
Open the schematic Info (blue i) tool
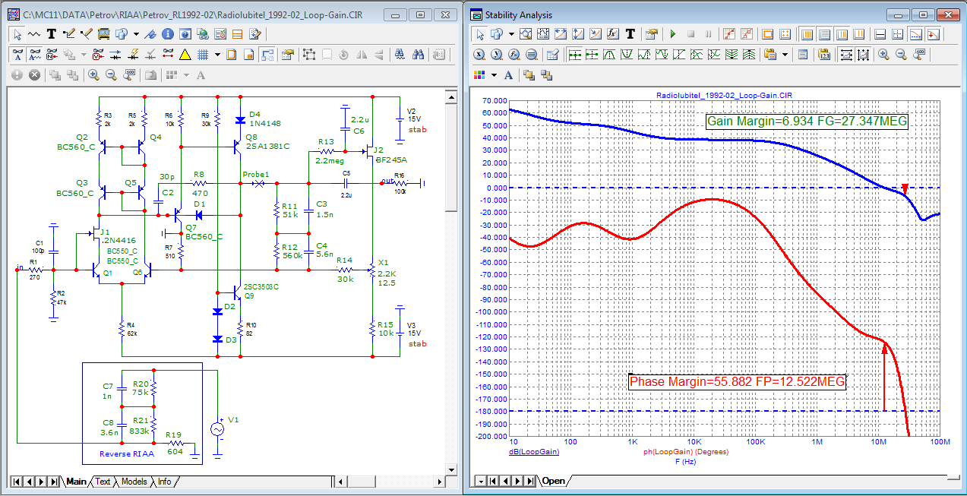167,33
